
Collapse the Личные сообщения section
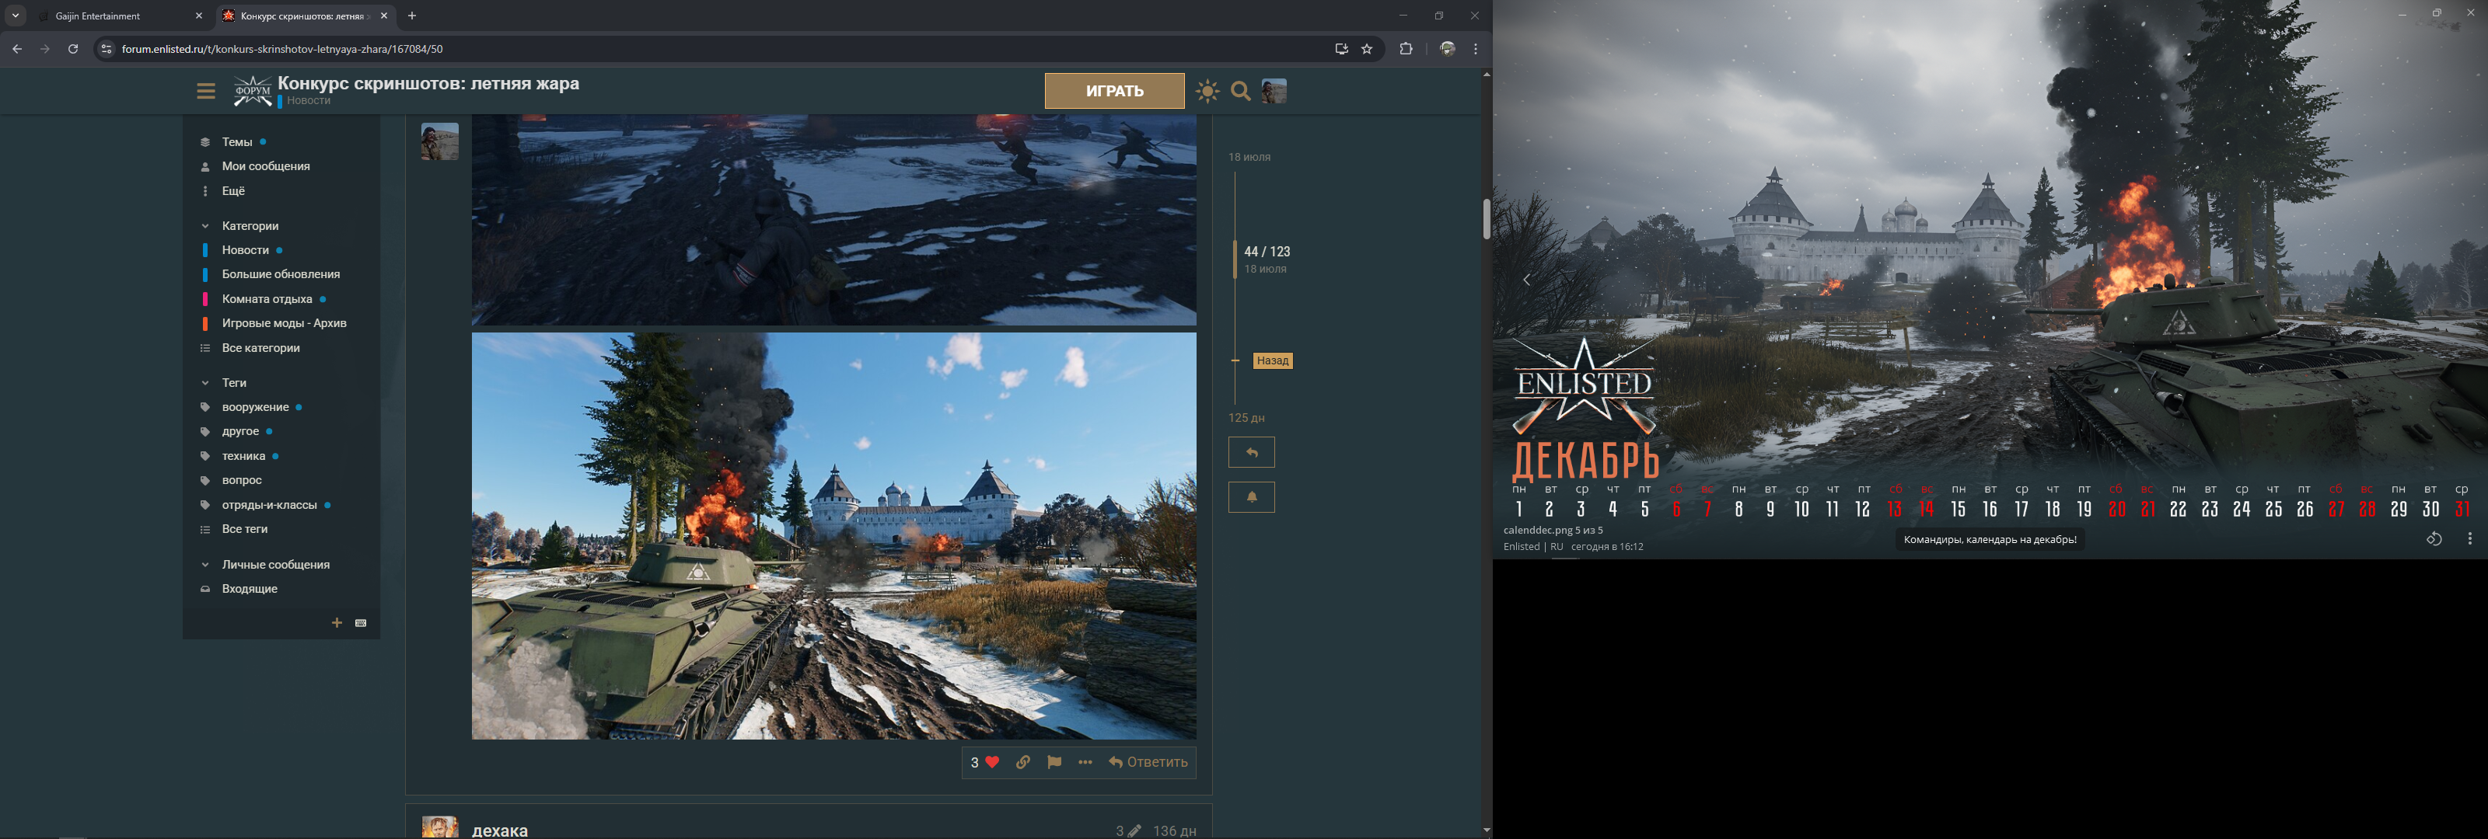click(x=204, y=565)
